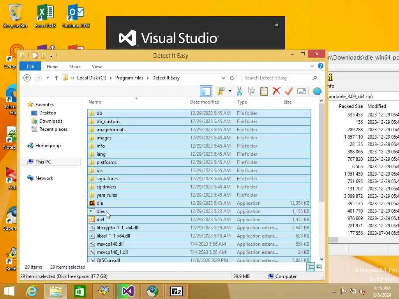The height and width of the screenshot is (299, 399).
Task: Open the File menu tab
Action: [x=30, y=66]
